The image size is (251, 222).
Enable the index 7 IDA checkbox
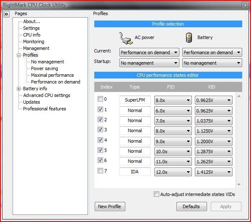pyautogui.click(x=100, y=170)
